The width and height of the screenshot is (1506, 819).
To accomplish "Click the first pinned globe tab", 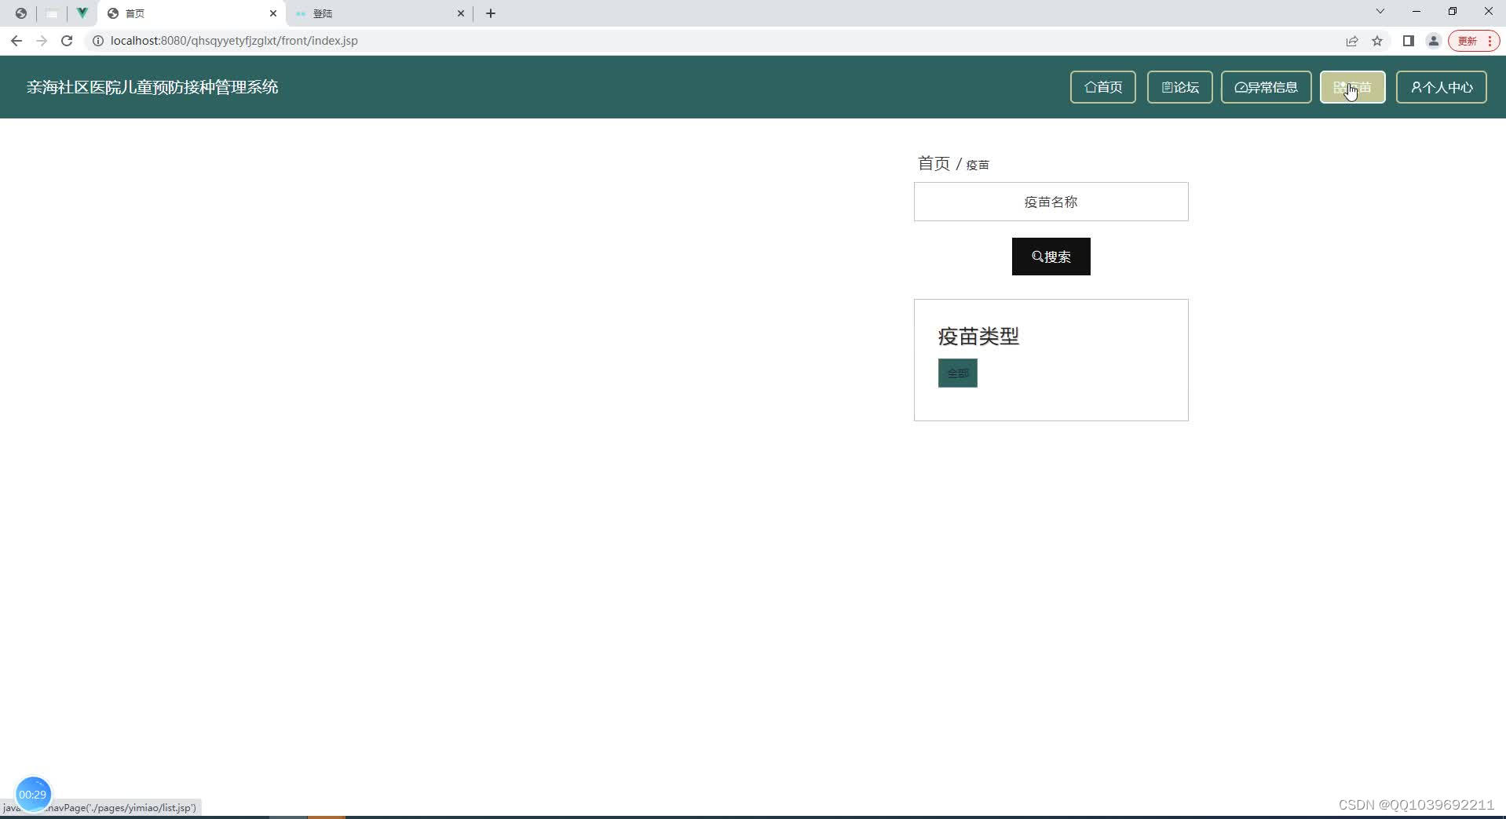I will point(21,13).
